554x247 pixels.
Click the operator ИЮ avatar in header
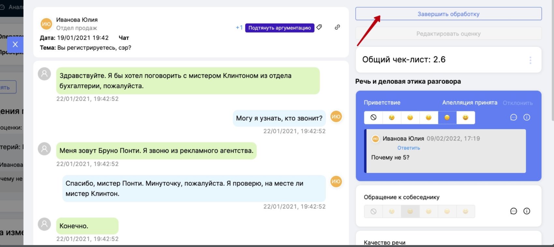(46, 24)
